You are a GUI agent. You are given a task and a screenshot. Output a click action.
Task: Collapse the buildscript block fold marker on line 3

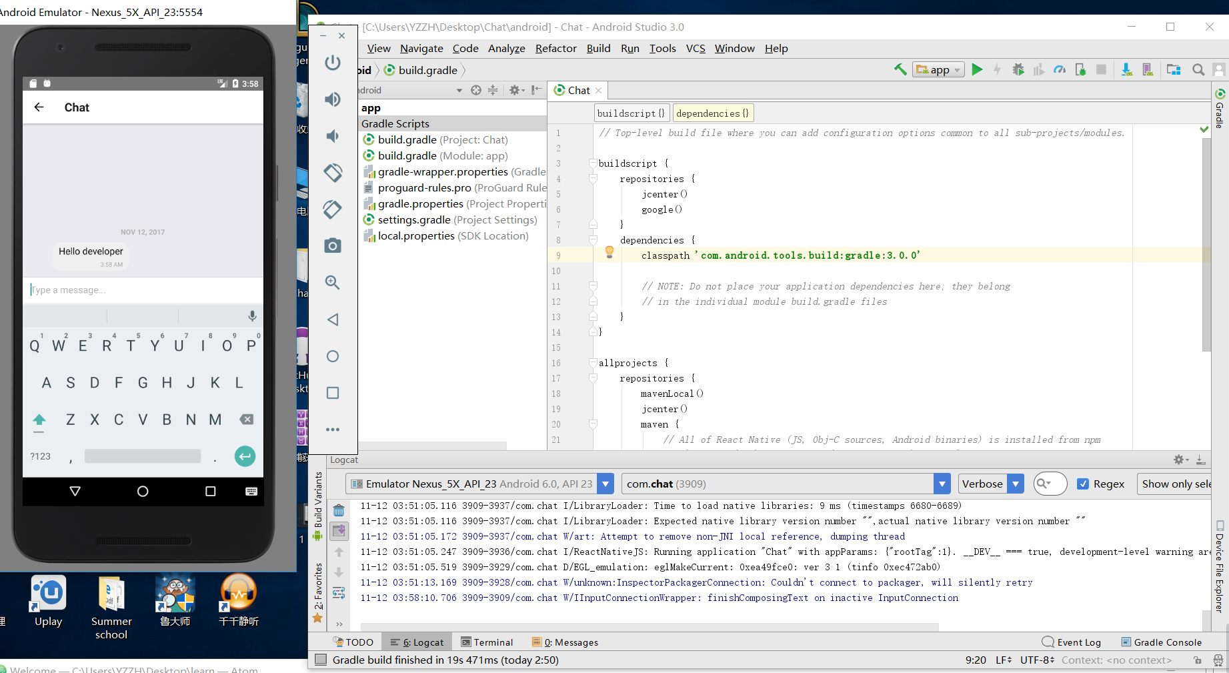click(x=593, y=163)
